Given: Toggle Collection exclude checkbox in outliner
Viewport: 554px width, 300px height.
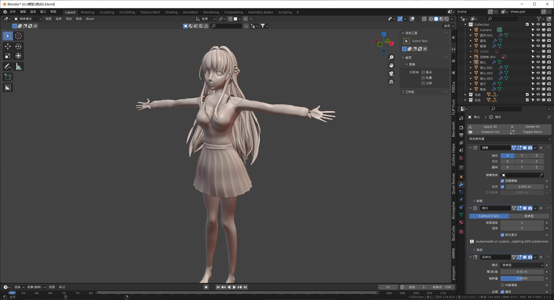Looking at the screenshot, I should pyautogui.click(x=527, y=24).
